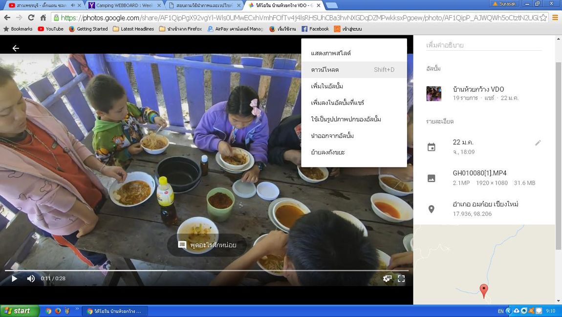Open the comment bubble 'พูดอะไรสักหน่อย'

[207, 245]
